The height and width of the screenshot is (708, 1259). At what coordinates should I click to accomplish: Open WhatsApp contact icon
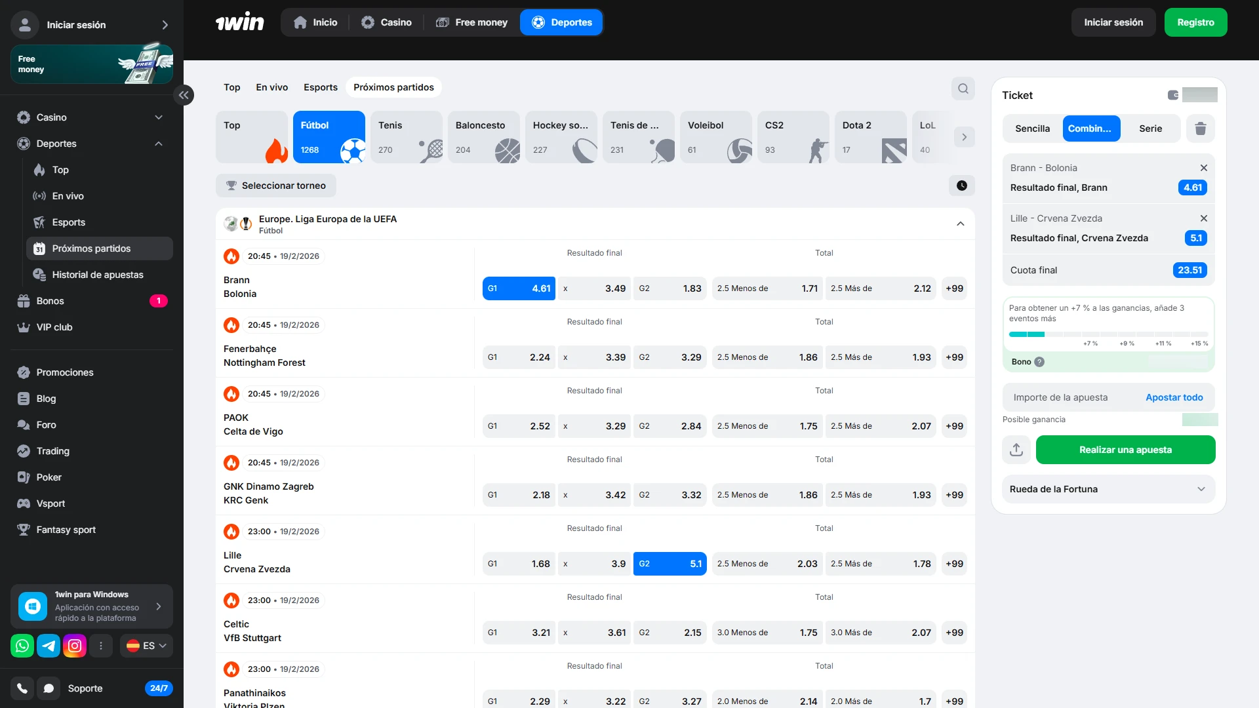(x=22, y=646)
